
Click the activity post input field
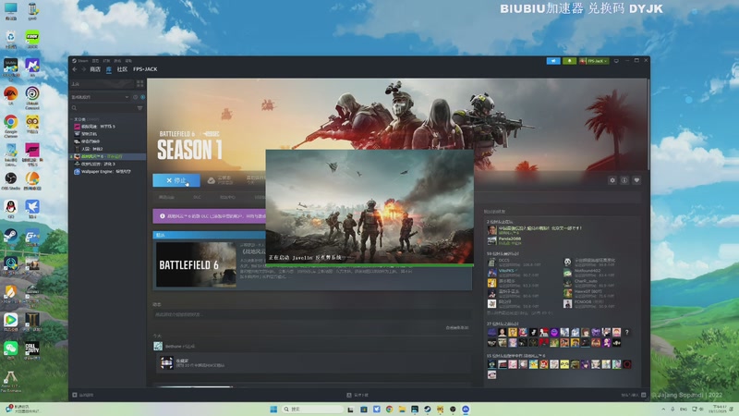(x=312, y=314)
